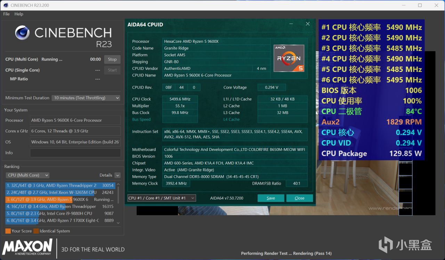Click the L1I / L1D Cache 32 KB / 48 KB value

[x=282, y=99]
